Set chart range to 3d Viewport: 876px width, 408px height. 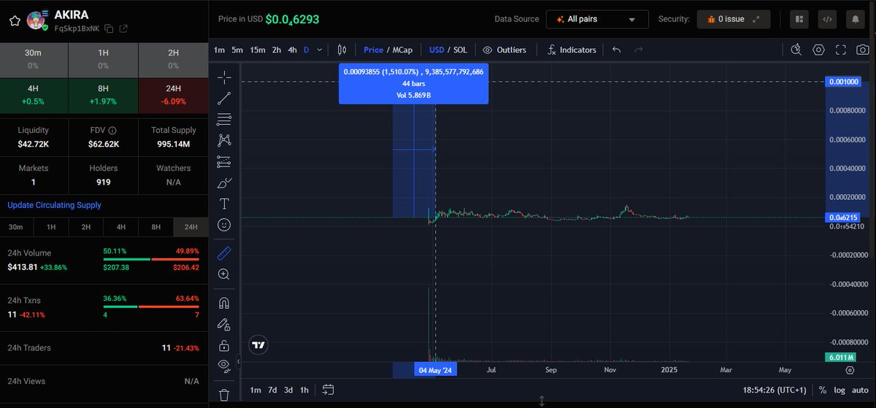click(x=288, y=390)
